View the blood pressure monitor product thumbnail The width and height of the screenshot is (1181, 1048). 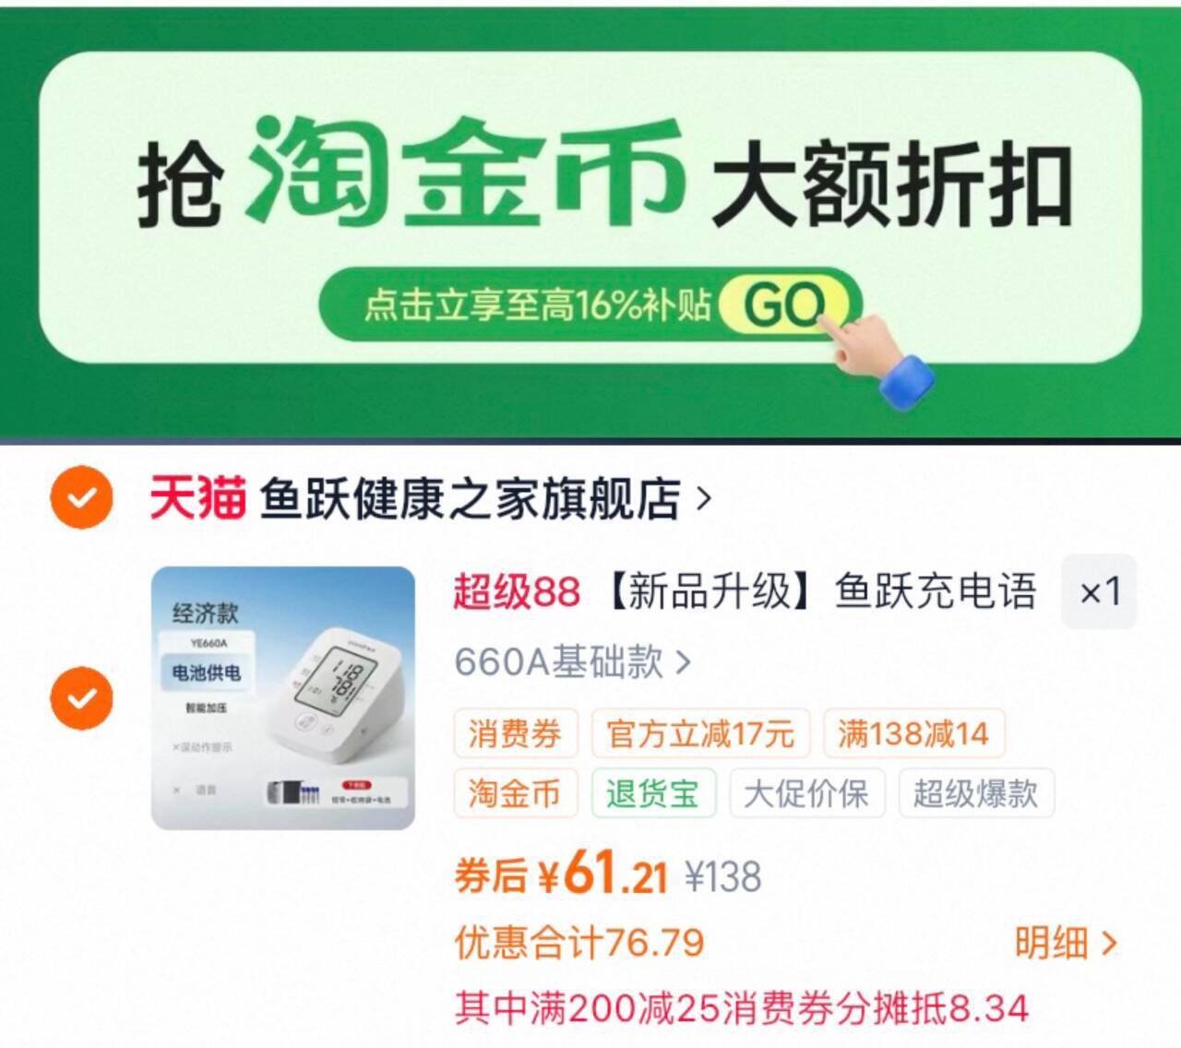click(x=283, y=697)
